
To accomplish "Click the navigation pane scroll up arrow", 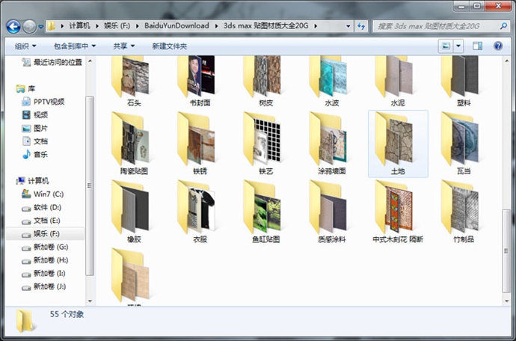I will click(90, 61).
